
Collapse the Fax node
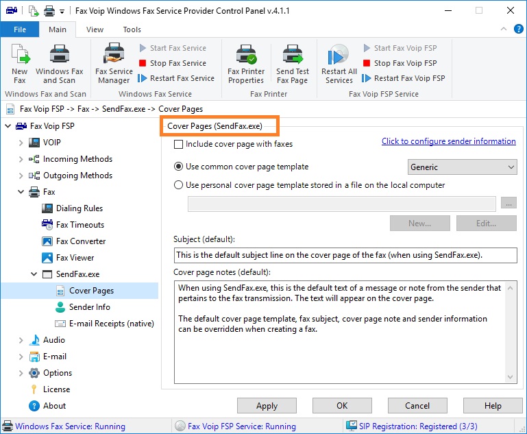(21, 192)
